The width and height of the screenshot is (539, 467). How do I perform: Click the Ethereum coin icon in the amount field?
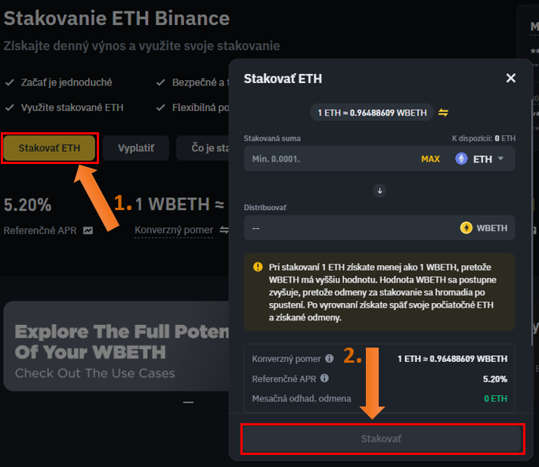click(461, 159)
